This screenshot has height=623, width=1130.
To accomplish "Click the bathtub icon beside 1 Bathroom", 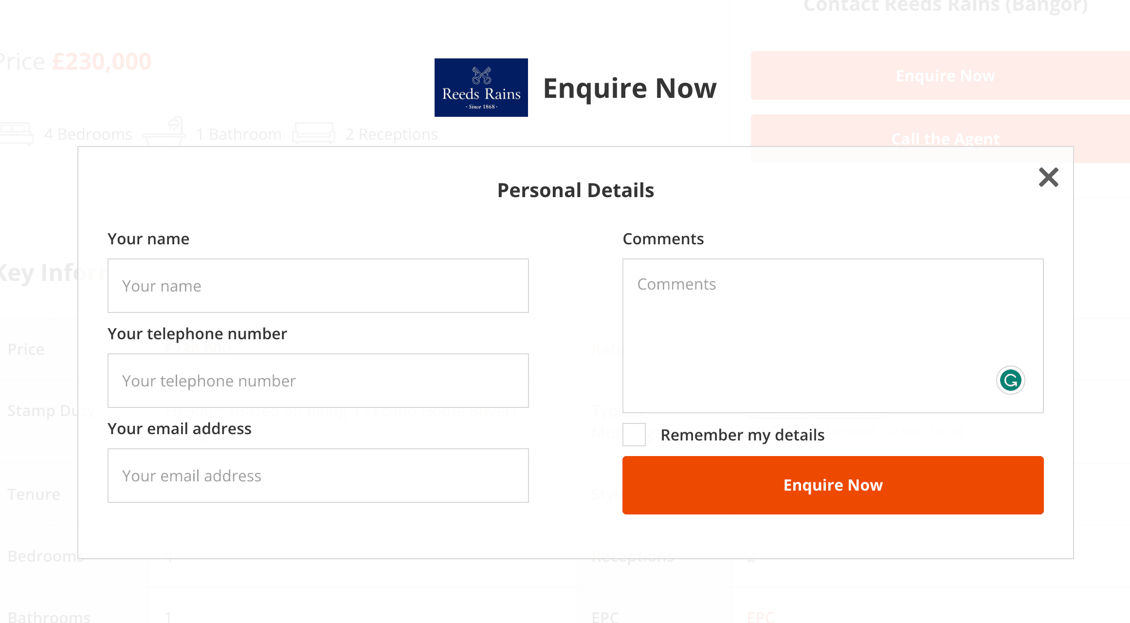I will click(164, 131).
